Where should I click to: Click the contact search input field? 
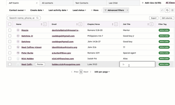tap(22, 18)
